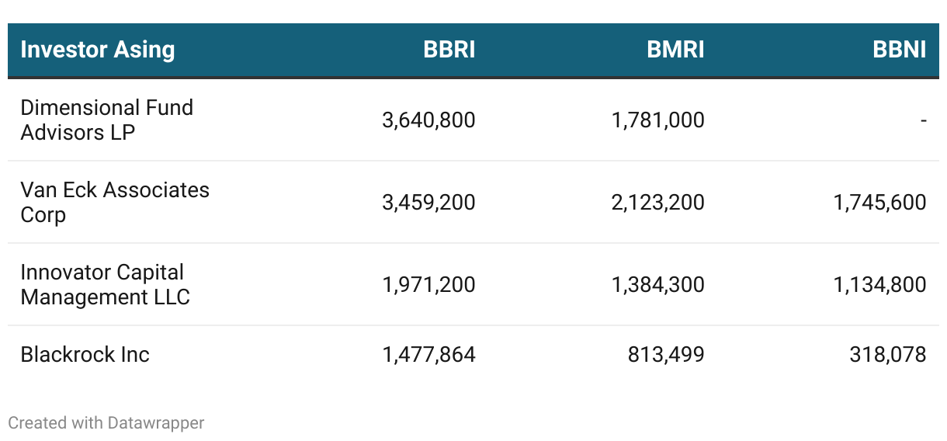The width and height of the screenshot is (947, 441).
Task: Click Blackrock BBRI value 1,477,864
Action: (x=428, y=355)
